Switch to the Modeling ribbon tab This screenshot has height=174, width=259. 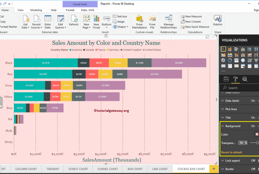pos(36,10)
